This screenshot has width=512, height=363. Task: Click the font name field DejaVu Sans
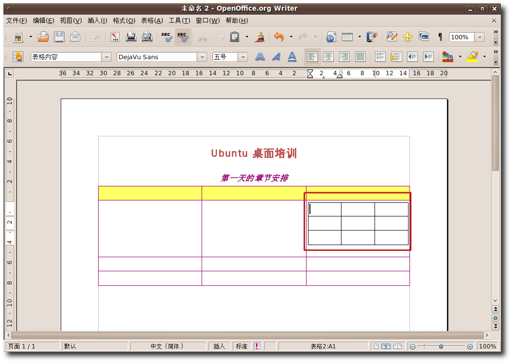[x=157, y=57]
